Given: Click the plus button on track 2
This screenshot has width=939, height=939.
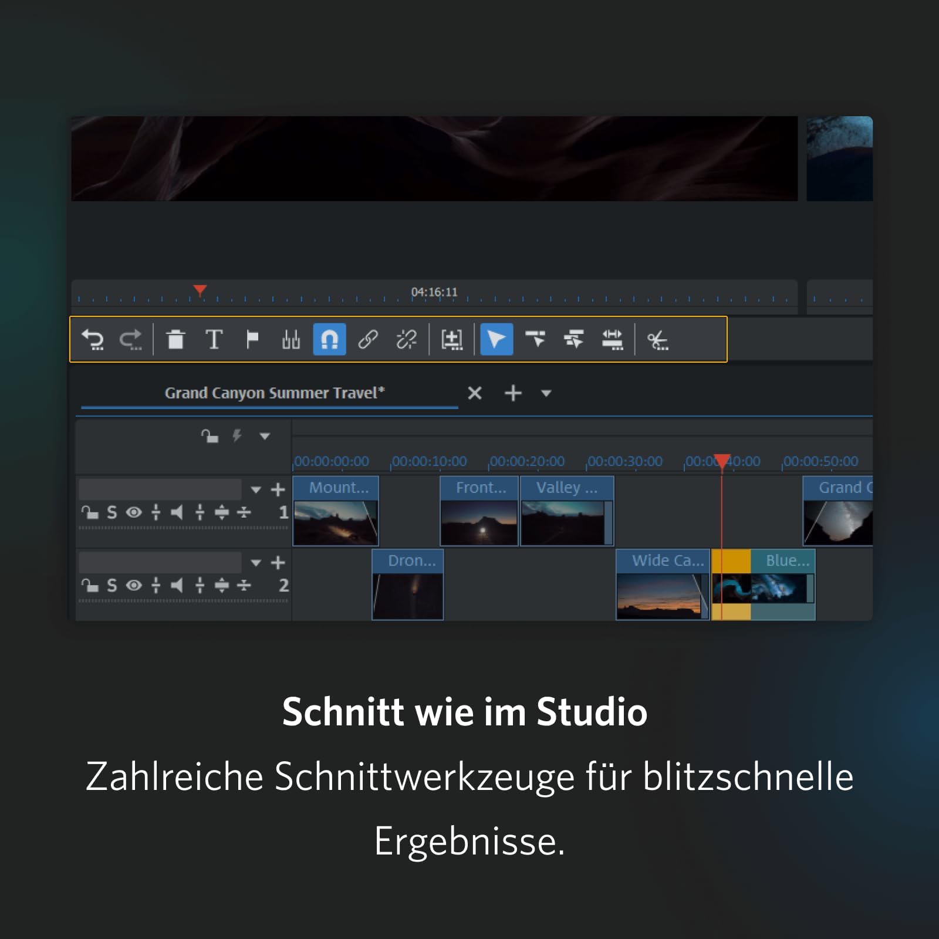Looking at the screenshot, I should pyautogui.click(x=278, y=562).
